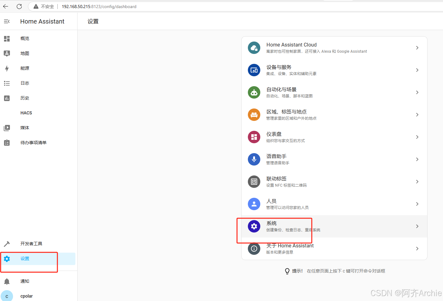Click the Home Assistant sidebar title

tap(42, 21)
